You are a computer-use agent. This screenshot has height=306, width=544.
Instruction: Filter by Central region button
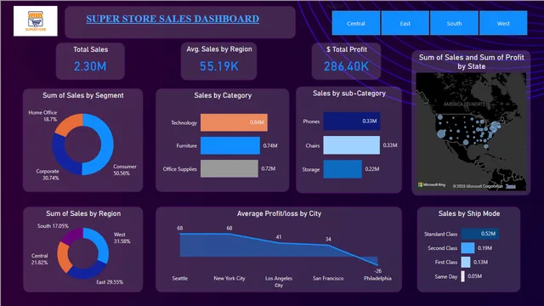click(x=356, y=23)
